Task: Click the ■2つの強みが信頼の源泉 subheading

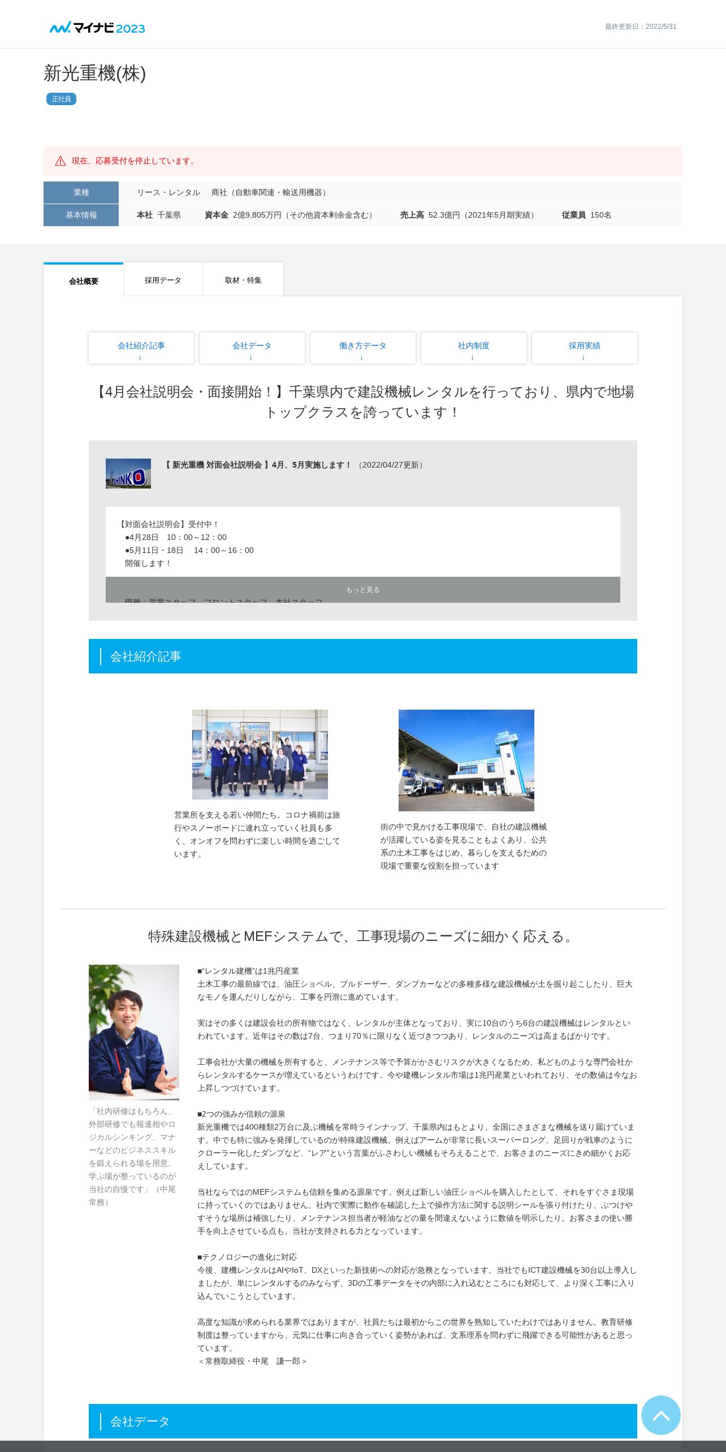Action: [241, 1114]
